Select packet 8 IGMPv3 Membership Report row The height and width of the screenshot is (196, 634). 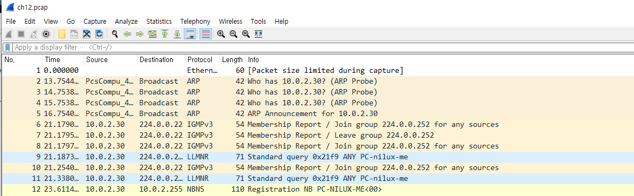(318, 146)
